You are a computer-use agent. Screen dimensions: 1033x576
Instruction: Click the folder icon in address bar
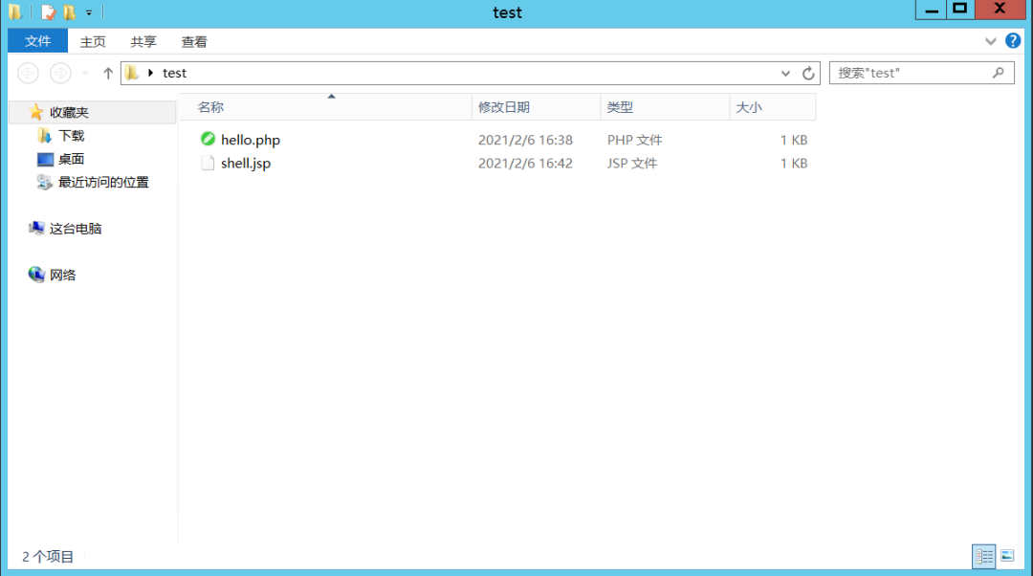(132, 73)
